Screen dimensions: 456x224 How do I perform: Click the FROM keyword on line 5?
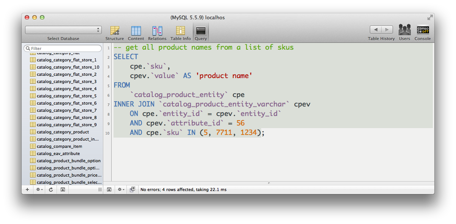122,85
